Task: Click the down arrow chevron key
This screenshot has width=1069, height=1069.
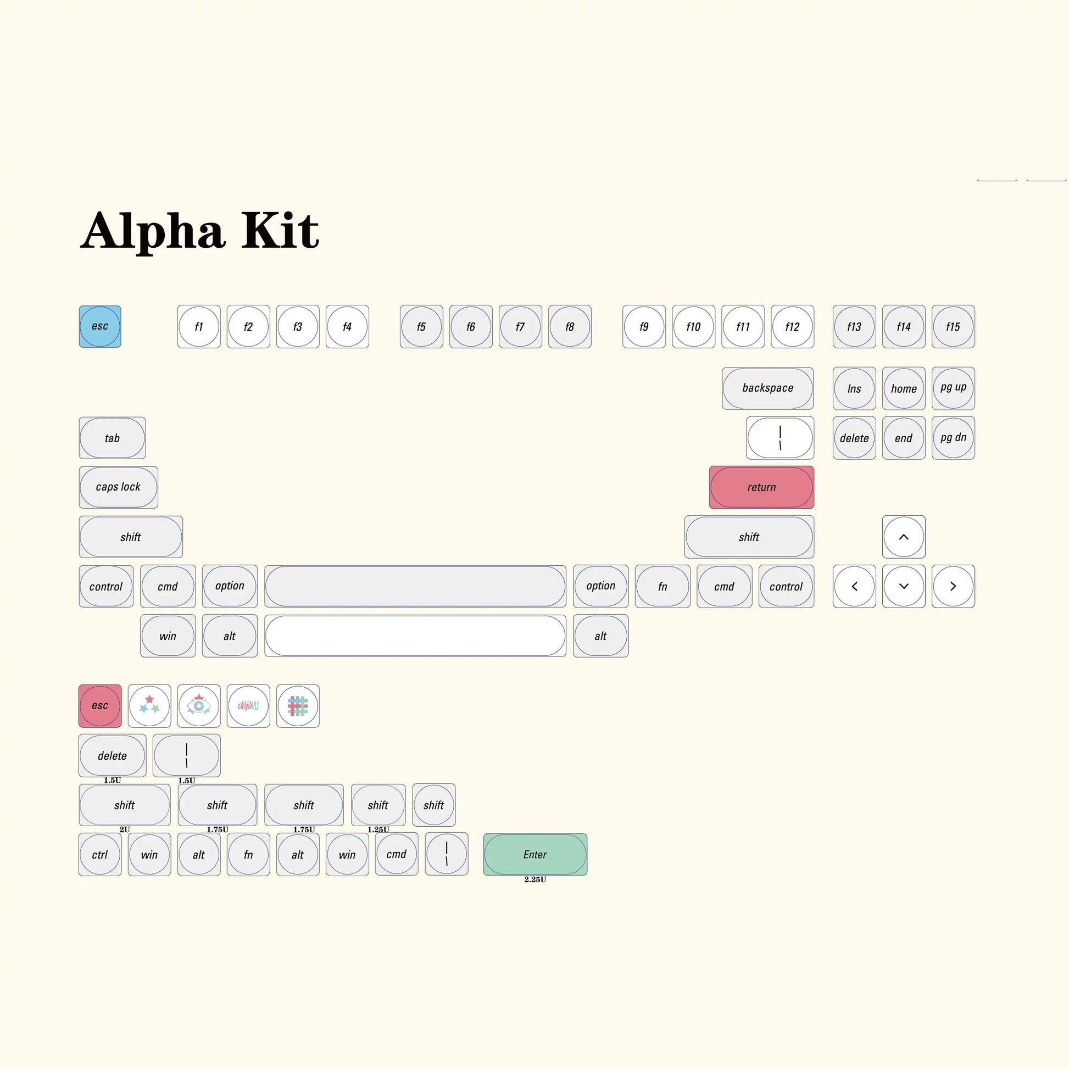Action: click(904, 586)
